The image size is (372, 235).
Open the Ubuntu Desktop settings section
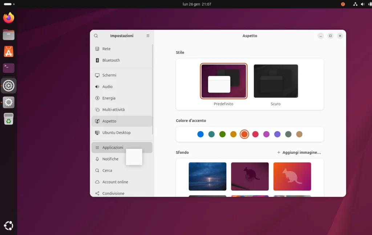pos(116,132)
